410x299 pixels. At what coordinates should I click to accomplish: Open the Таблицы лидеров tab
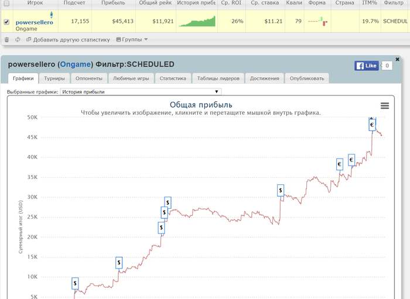tap(218, 78)
